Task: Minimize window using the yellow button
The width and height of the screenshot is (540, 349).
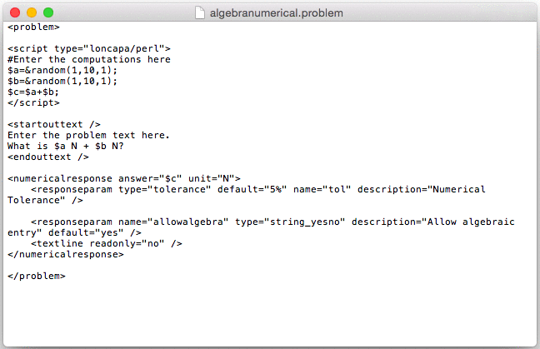Action: pos(32,12)
